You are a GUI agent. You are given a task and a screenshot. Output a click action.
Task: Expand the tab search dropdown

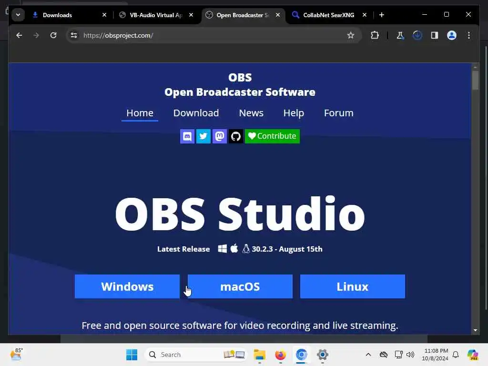(18, 15)
